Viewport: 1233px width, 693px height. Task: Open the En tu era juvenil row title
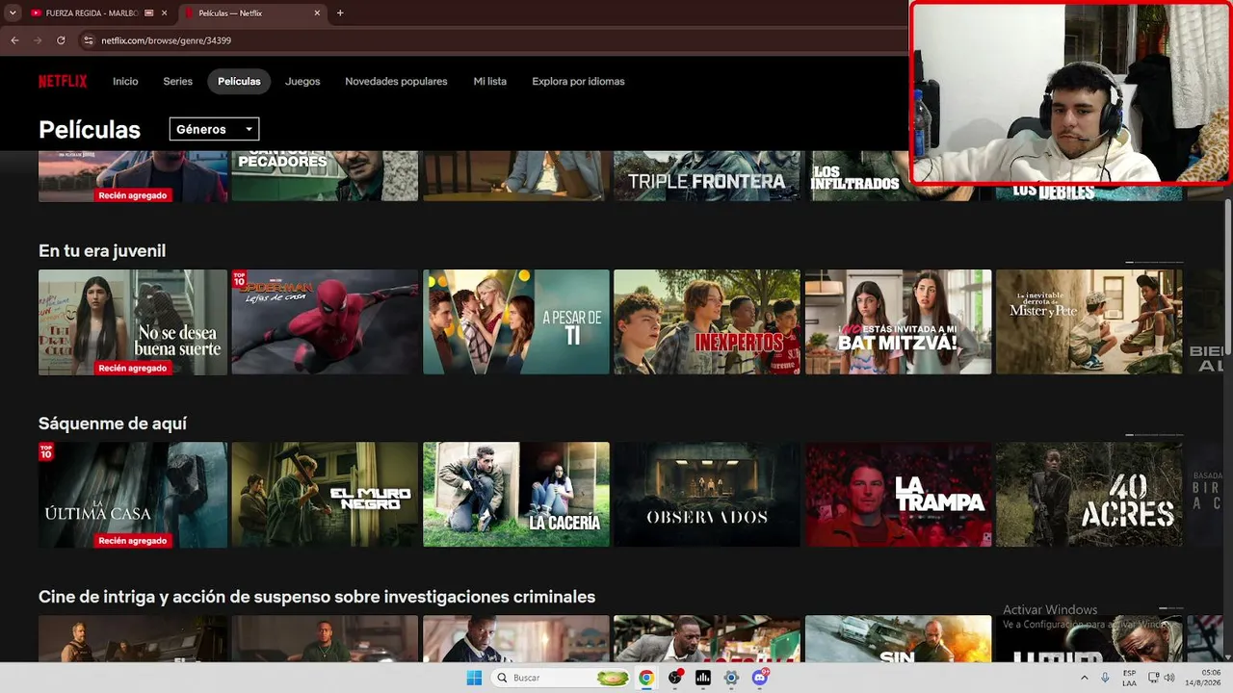pos(102,251)
